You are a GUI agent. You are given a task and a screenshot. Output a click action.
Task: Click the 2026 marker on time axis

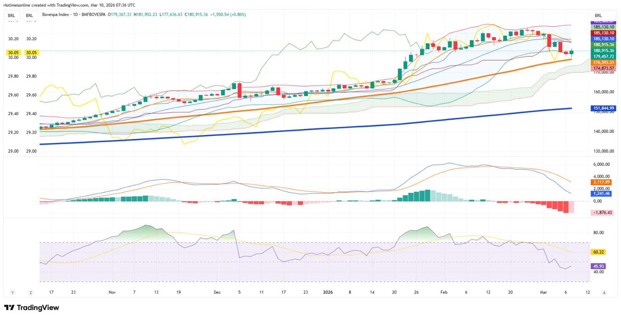[x=328, y=292]
